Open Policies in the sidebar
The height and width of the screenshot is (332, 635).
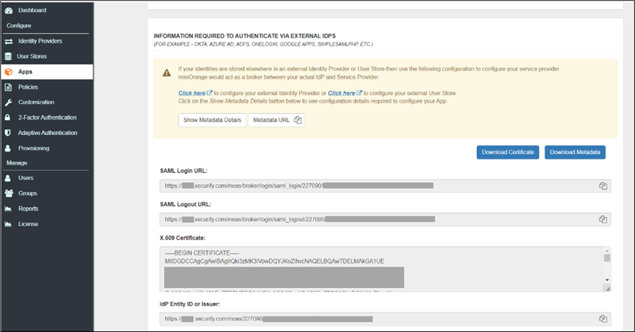(28, 87)
